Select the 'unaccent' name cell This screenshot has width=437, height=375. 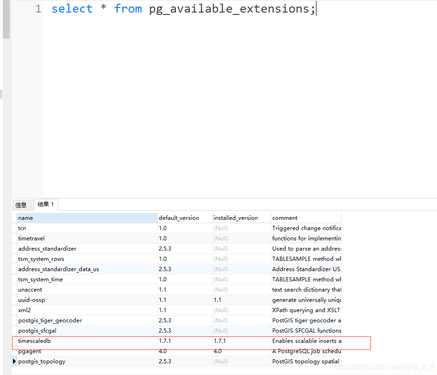[x=87, y=290]
